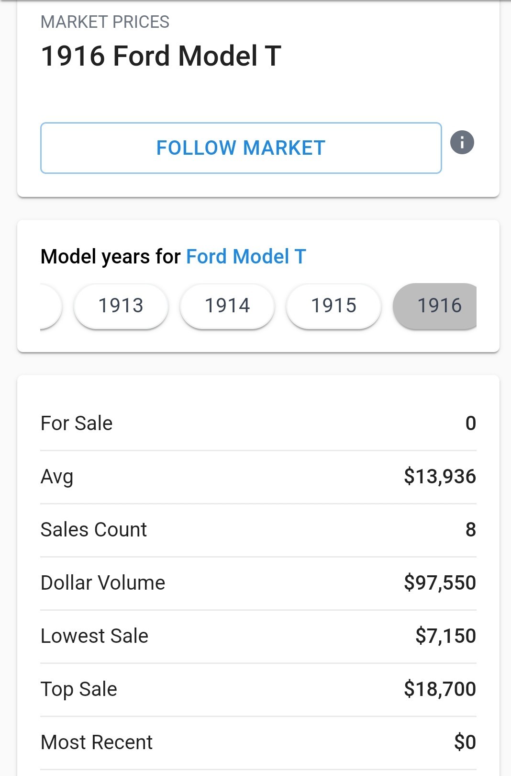Click the Avg price value $13,936
The image size is (511, 776).
pos(440,477)
